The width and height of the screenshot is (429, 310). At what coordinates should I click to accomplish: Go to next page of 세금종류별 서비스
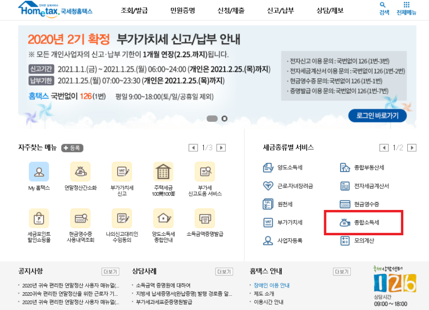[412, 148]
